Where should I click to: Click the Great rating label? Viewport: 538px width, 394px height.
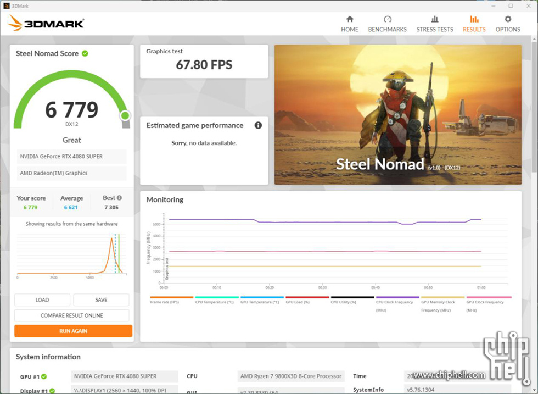72,140
